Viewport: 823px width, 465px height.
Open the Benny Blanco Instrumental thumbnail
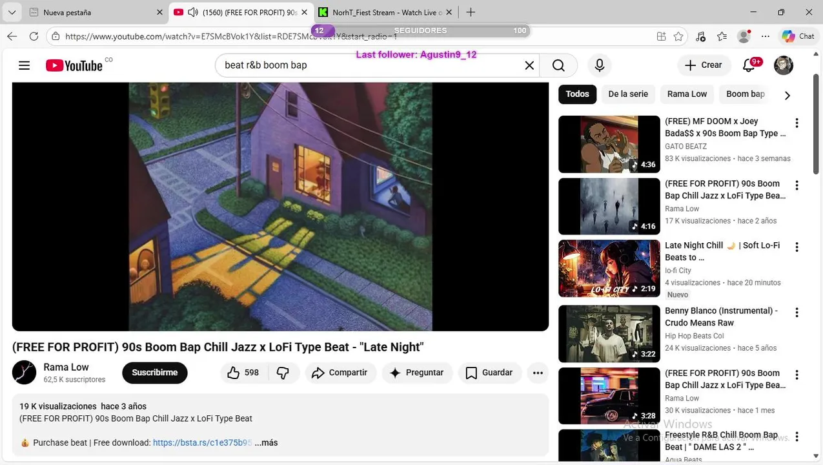[x=609, y=334]
